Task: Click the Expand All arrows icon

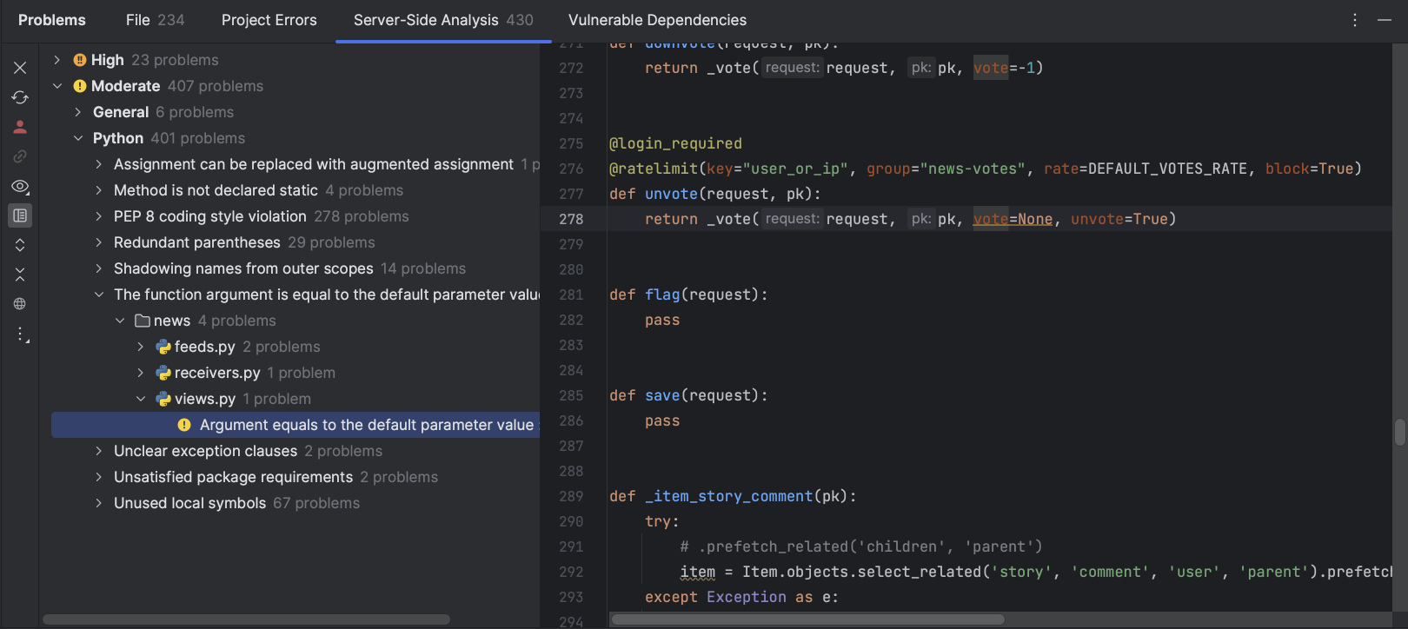Action: [x=20, y=245]
